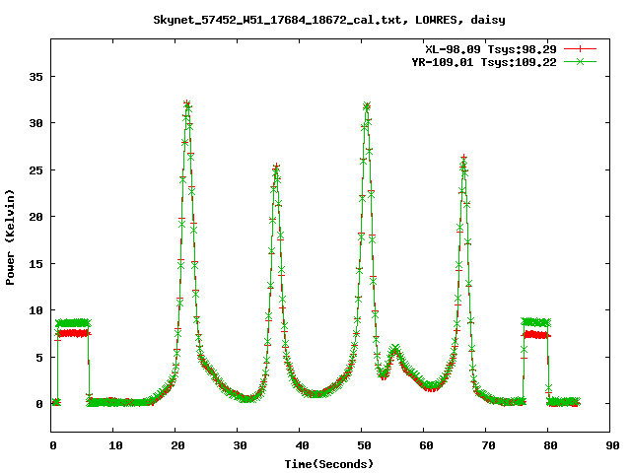631x473 pixels.
Task: Click the green YR legend line sample
Action: click(x=580, y=61)
